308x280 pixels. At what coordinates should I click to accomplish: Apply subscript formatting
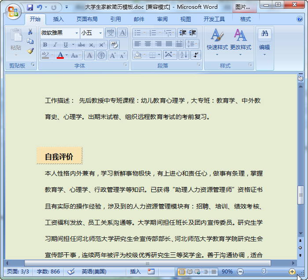pyautogui.click(x=92, y=45)
